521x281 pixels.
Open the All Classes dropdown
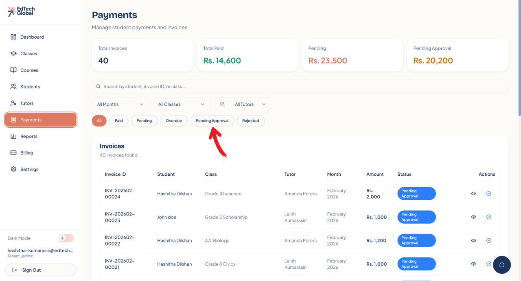click(182, 105)
